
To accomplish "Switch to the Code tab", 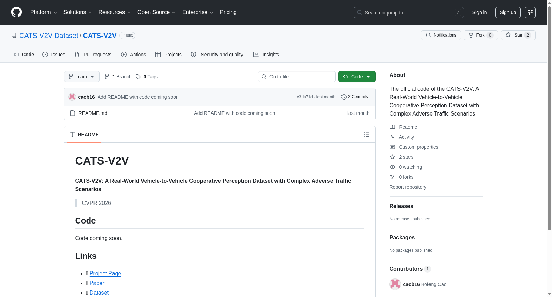I will click(24, 55).
